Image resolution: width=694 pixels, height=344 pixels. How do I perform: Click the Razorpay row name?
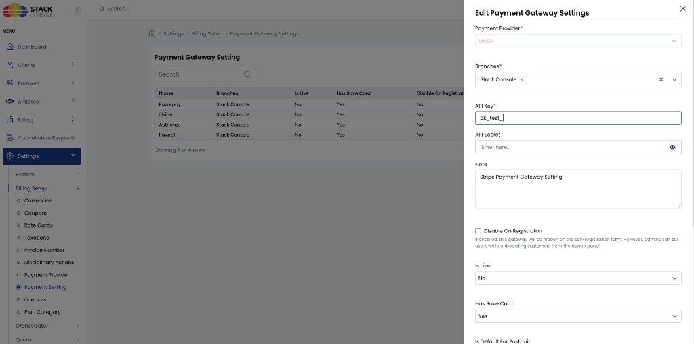coord(169,104)
